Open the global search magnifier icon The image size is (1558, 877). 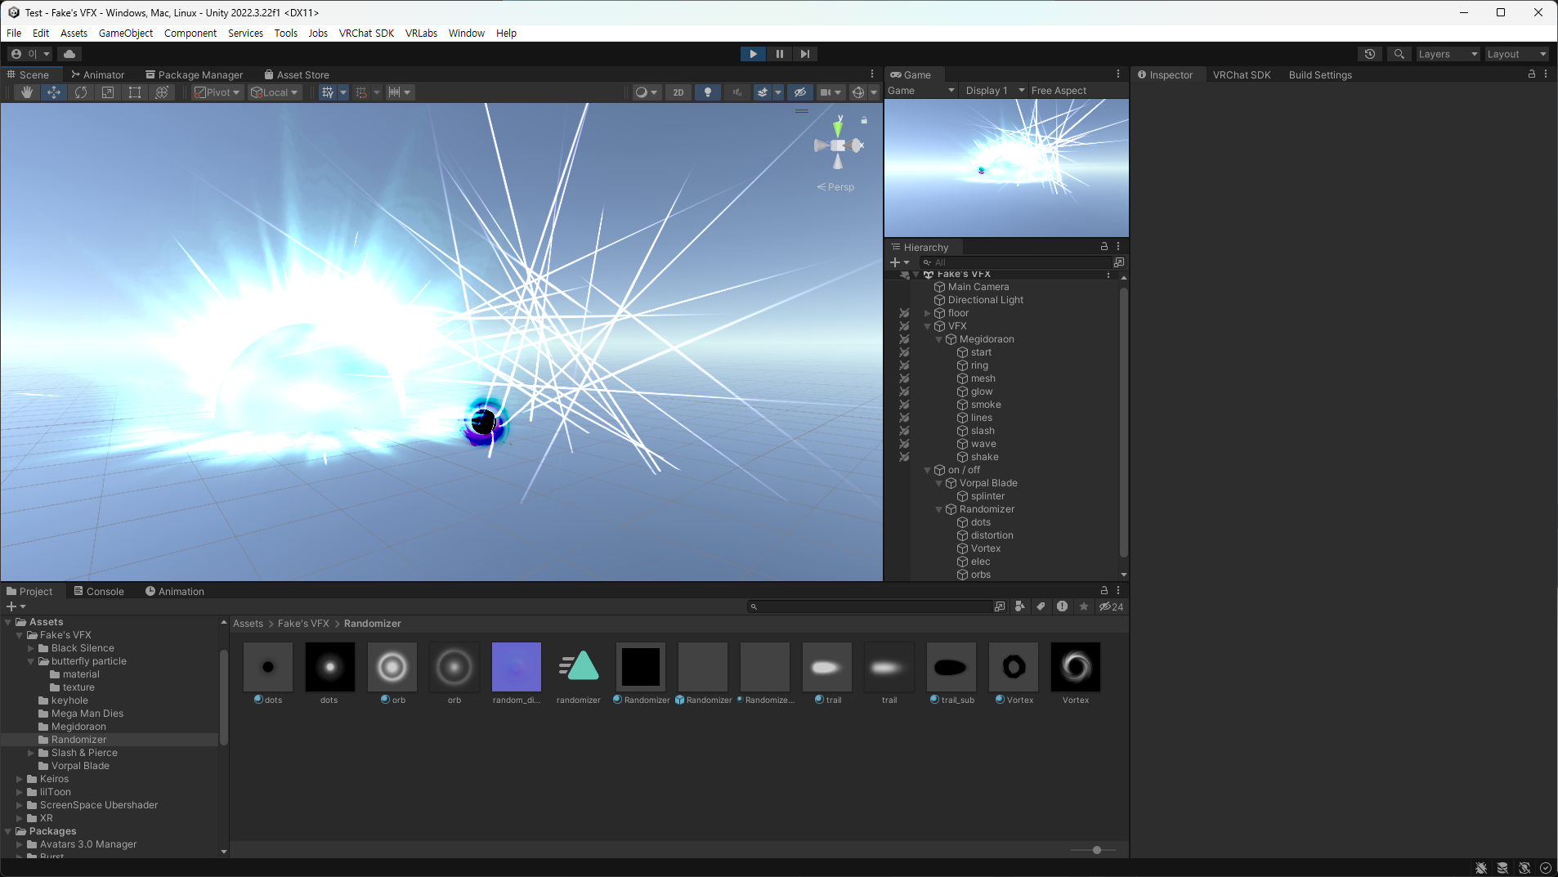point(1399,54)
